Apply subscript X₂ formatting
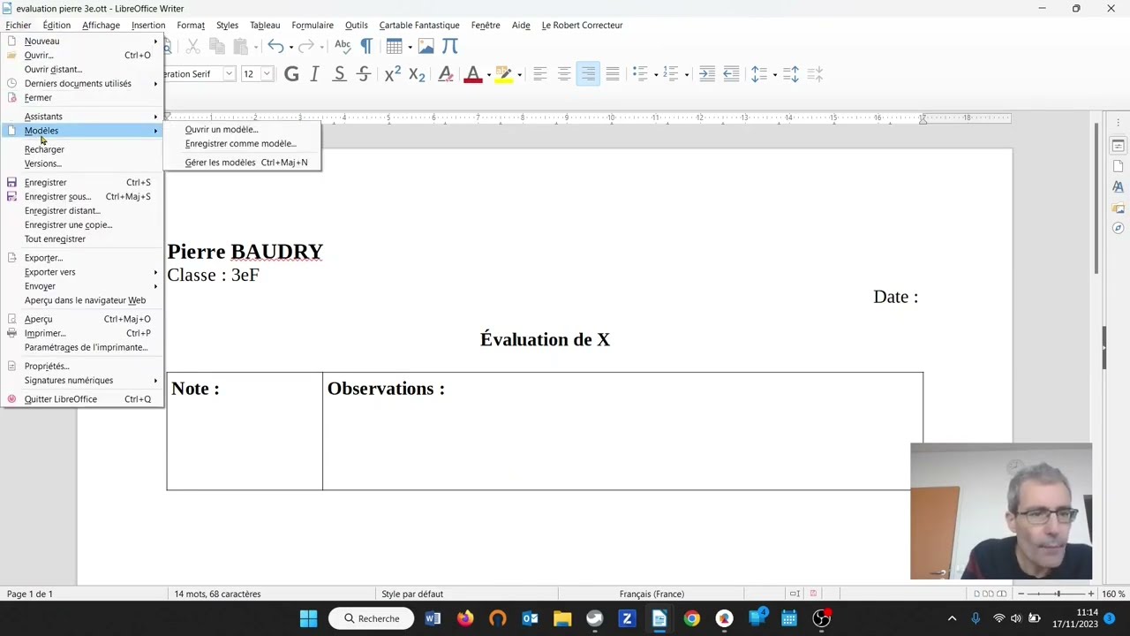The height and width of the screenshot is (636, 1130). (x=417, y=74)
